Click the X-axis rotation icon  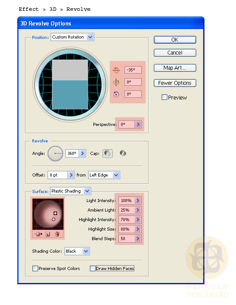click(116, 70)
